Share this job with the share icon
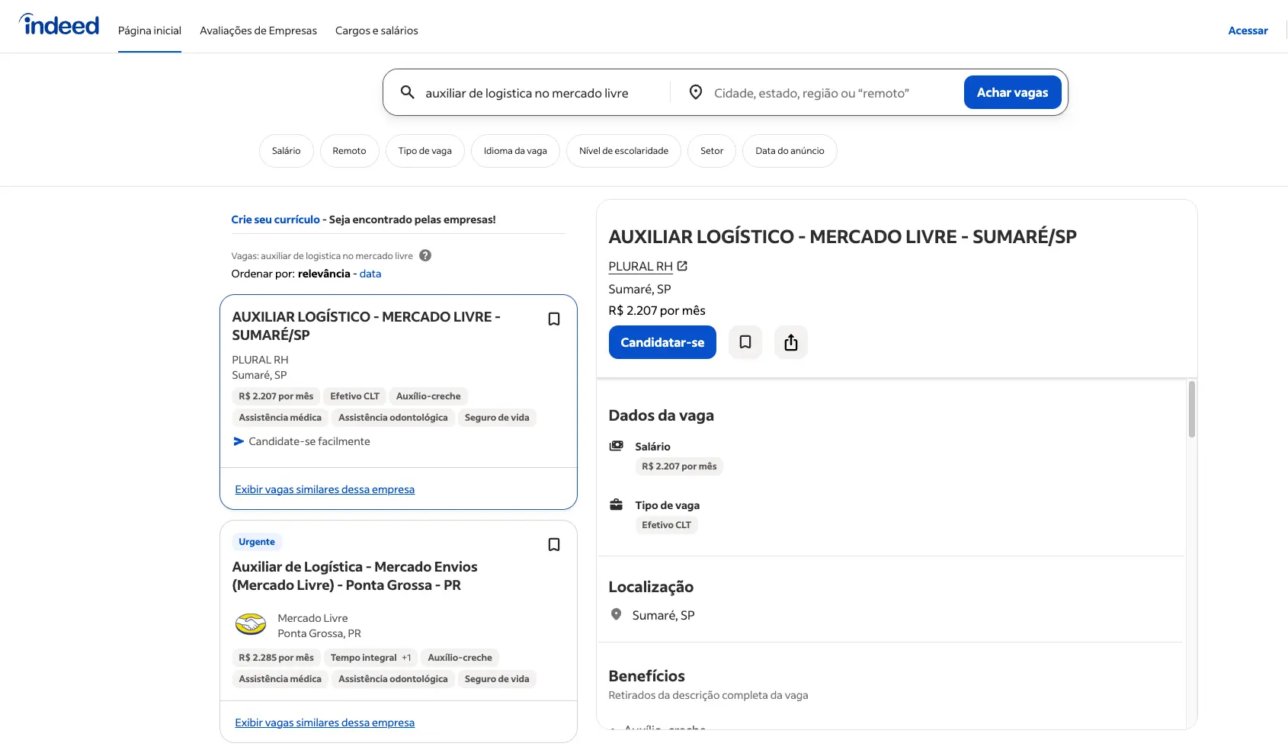Viewport: 1288px width, 753px height. (790, 342)
